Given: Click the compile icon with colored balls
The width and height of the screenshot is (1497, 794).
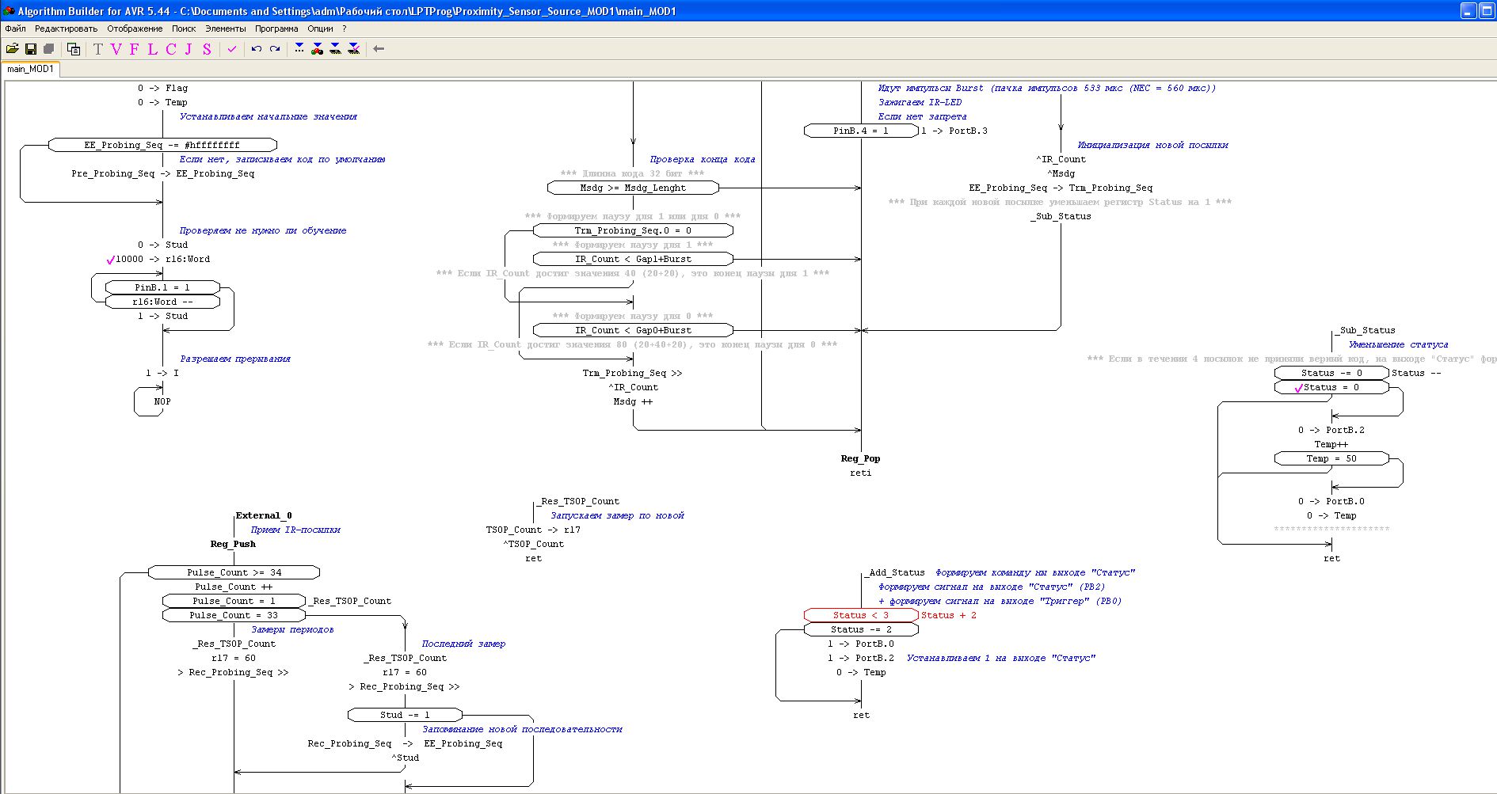Looking at the screenshot, I should point(317,49).
